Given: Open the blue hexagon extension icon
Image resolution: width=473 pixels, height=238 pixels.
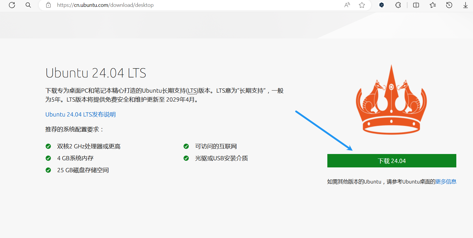Looking at the screenshot, I should tap(382, 5).
